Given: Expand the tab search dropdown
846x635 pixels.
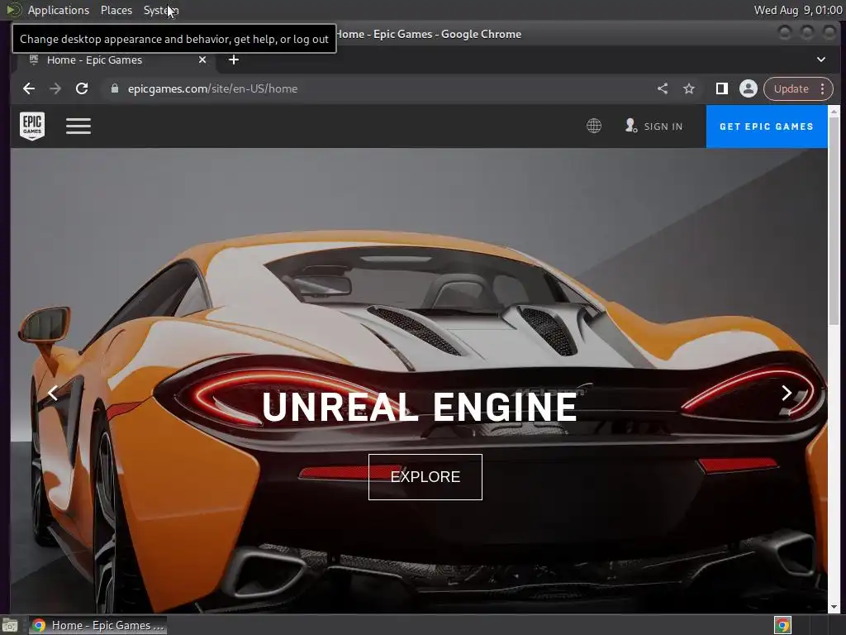Looking at the screenshot, I should pos(820,60).
